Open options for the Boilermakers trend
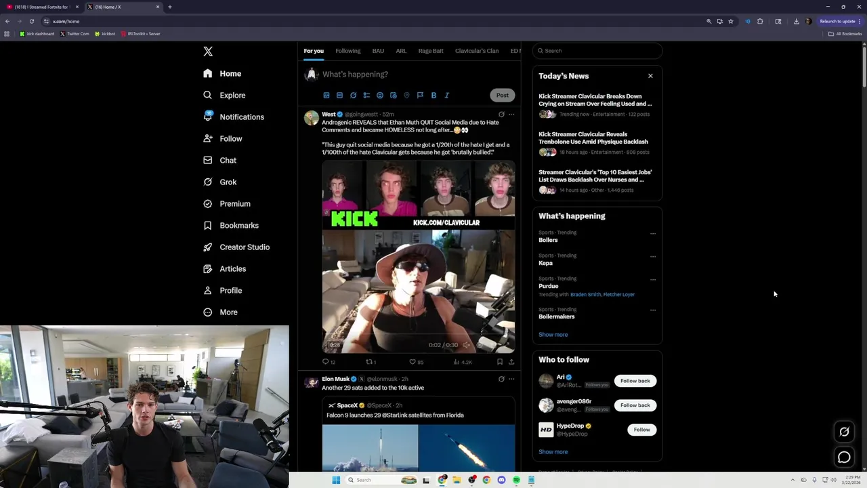Image resolution: width=867 pixels, height=488 pixels. (653, 310)
